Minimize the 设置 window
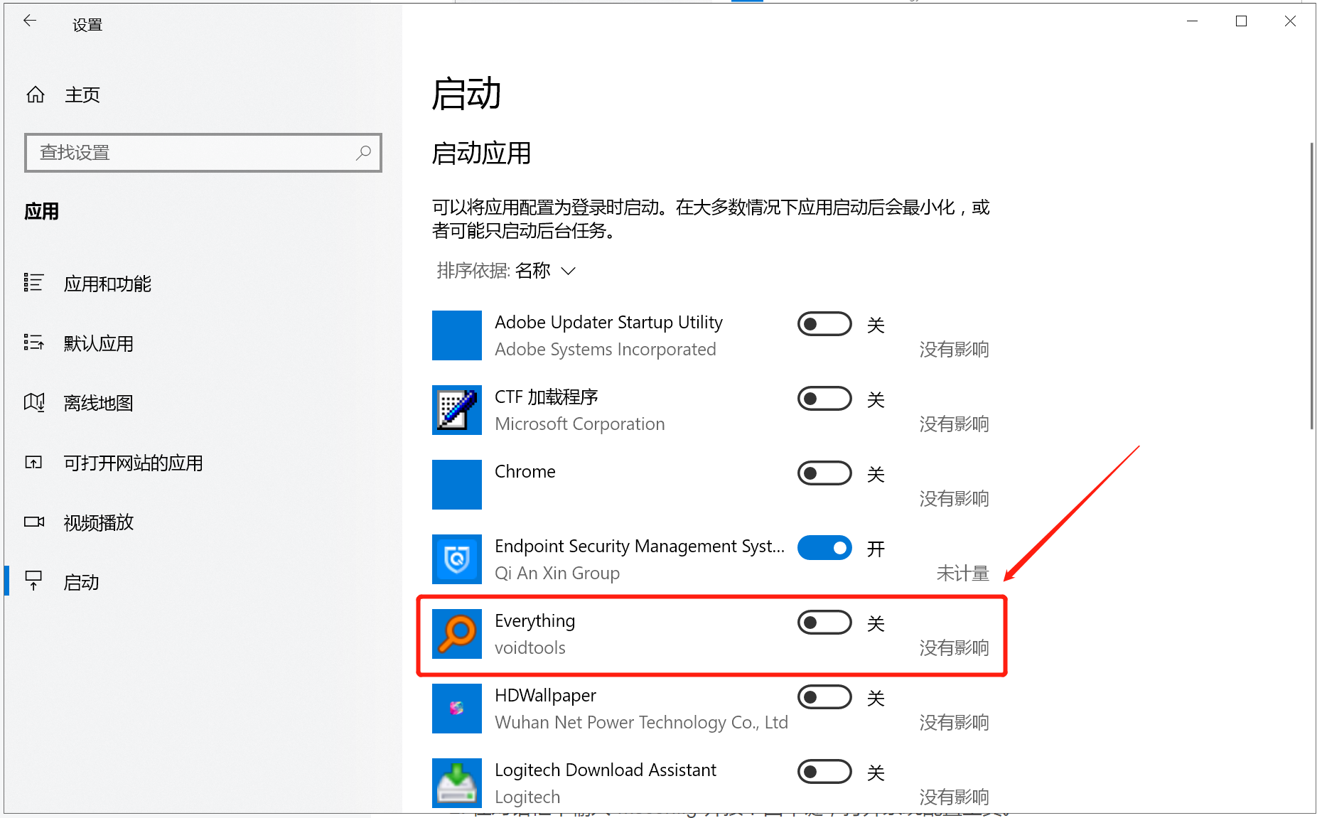Screen dimensions: 1322x818 coord(1193,21)
